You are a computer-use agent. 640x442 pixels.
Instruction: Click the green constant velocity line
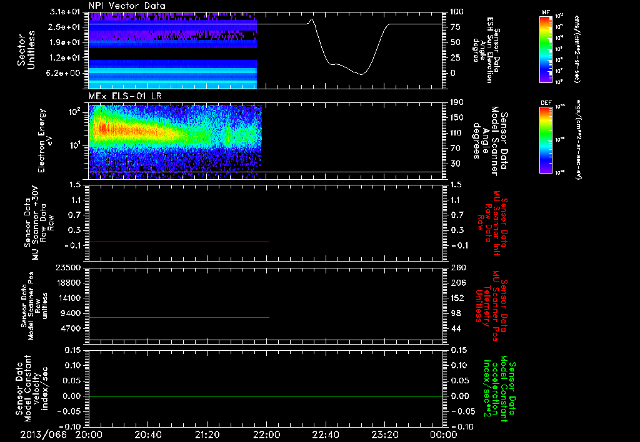pyautogui.click(x=266, y=396)
